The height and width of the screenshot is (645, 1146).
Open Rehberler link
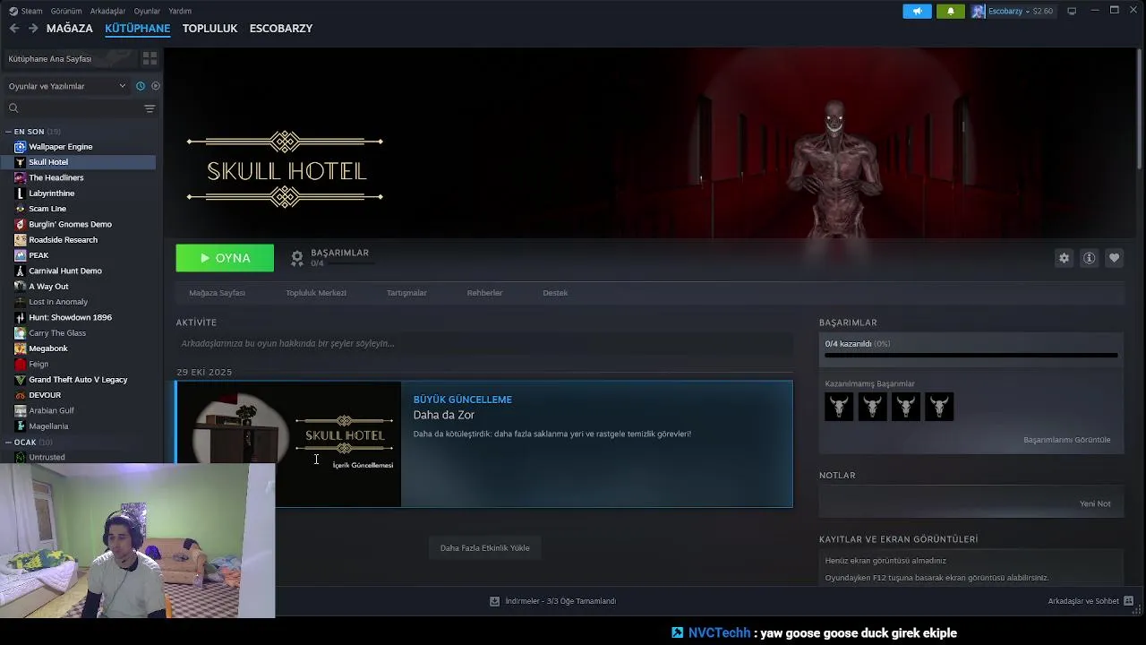pyautogui.click(x=484, y=293)
